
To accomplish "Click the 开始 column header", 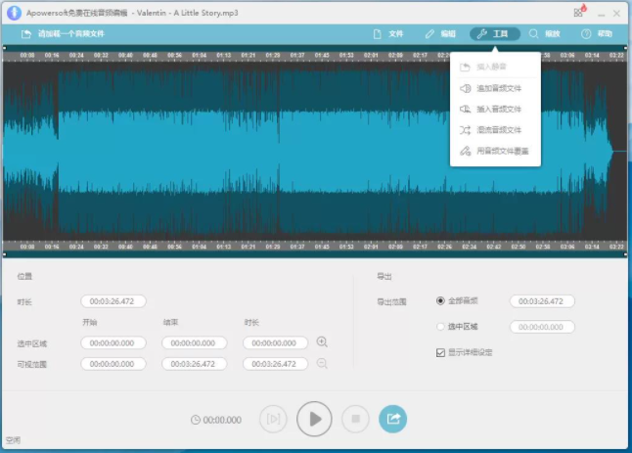I will pyautogui.click(x=89, y=322).
